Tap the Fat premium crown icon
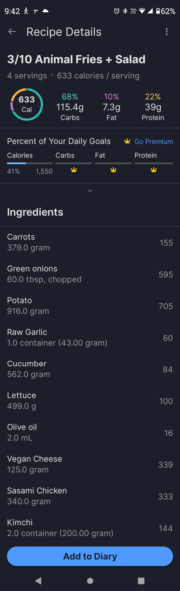The height and width of the screenshot is (591, 180). pyautogui.click(x=113, y=170)
